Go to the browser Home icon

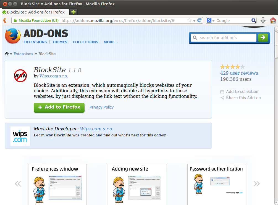[273, 20]
